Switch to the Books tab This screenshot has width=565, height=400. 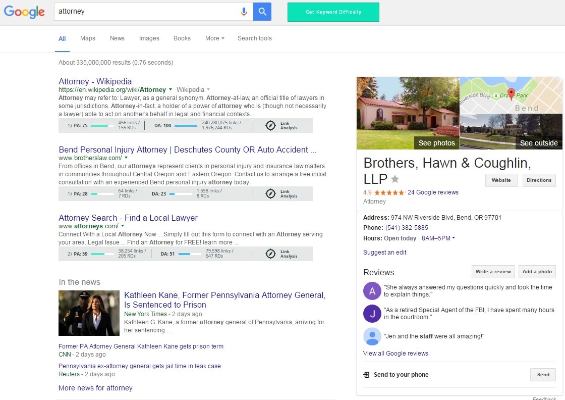[182, 38]
